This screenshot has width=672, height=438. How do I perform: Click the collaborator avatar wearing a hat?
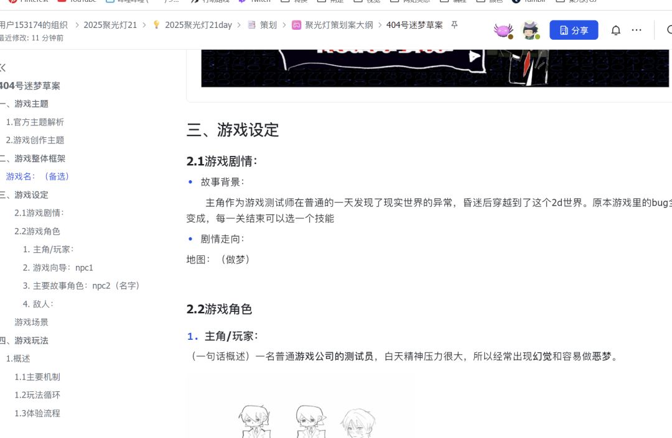530,30
